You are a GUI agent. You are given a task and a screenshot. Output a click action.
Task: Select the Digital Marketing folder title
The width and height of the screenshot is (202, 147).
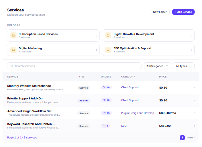(30, 48)
